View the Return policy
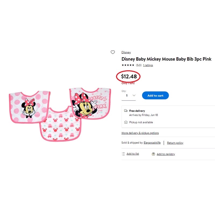The width and height of the screenshot is (215, 215). 175,143
